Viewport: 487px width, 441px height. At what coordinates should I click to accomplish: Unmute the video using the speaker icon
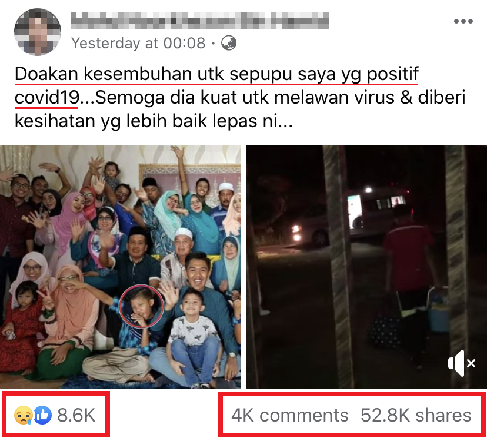(461, 363)
